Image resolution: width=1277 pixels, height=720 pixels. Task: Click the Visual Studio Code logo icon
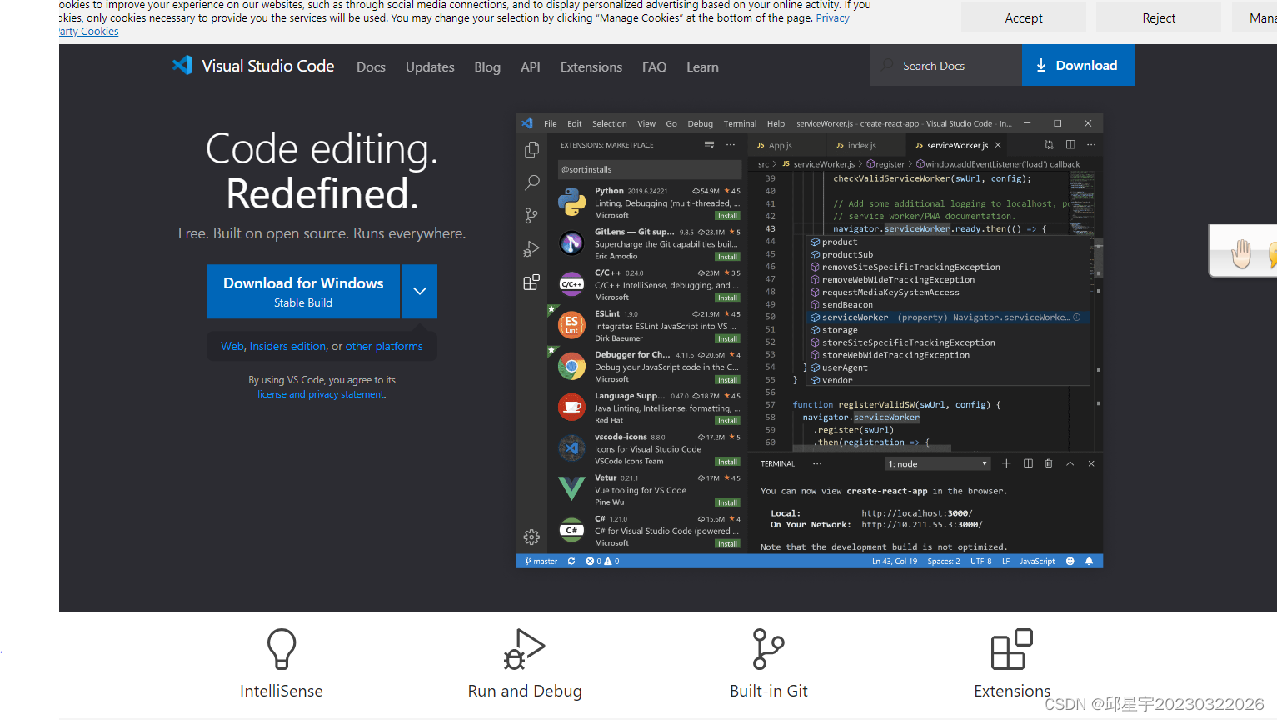click(182, 66)
